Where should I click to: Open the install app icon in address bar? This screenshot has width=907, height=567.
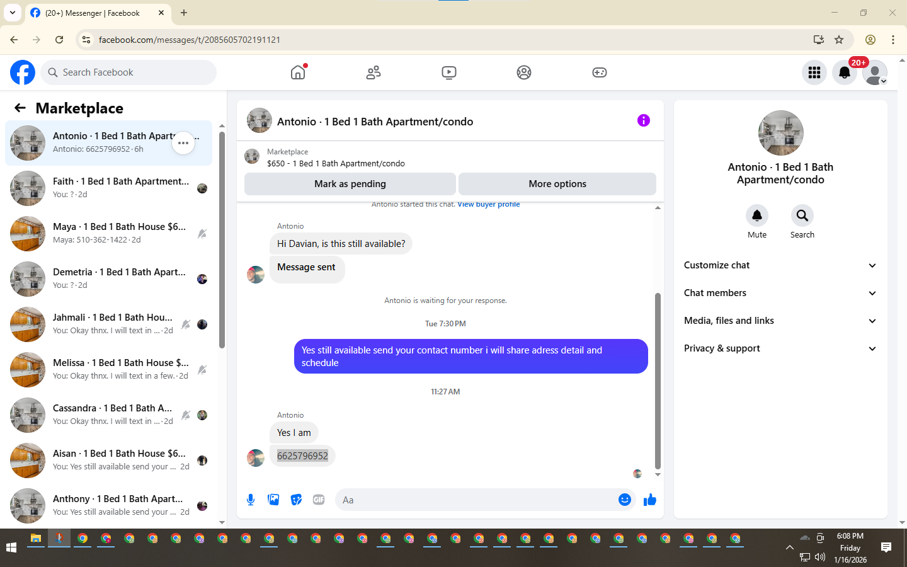[x=818, y=40]
